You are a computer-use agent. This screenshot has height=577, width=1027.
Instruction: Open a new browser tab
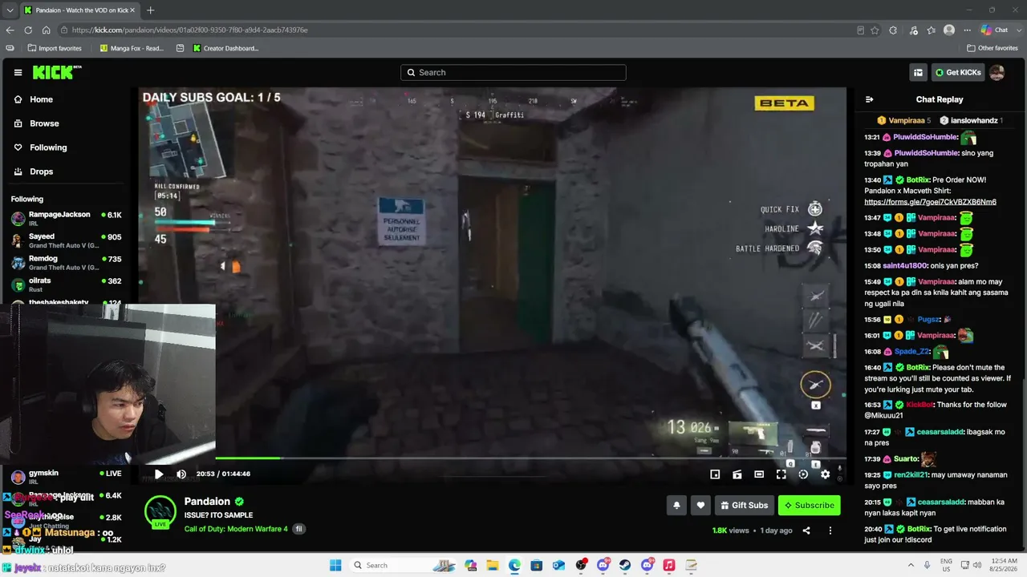150,10
